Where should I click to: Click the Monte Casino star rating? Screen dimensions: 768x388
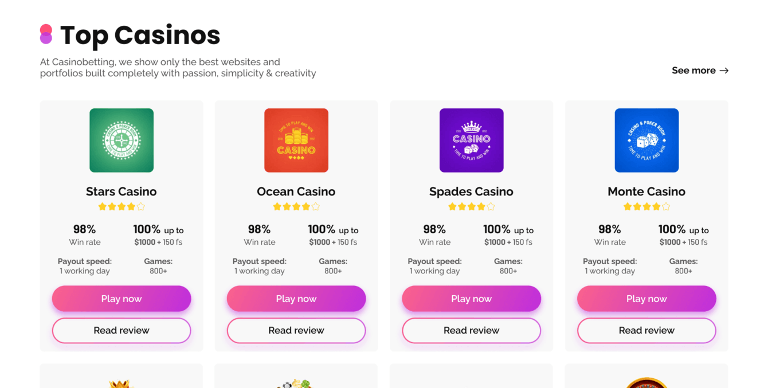tap(646, 207)
